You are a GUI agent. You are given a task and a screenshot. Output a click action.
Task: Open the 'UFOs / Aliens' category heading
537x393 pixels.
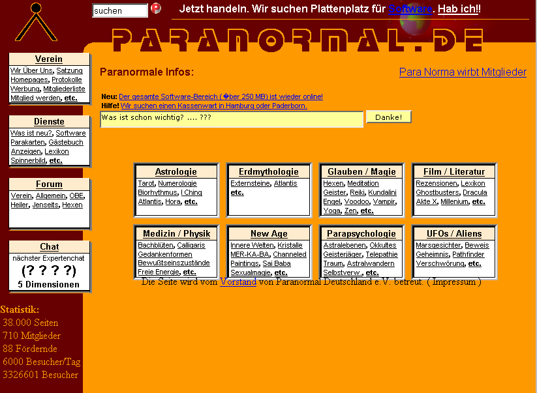tap(454, 233)
